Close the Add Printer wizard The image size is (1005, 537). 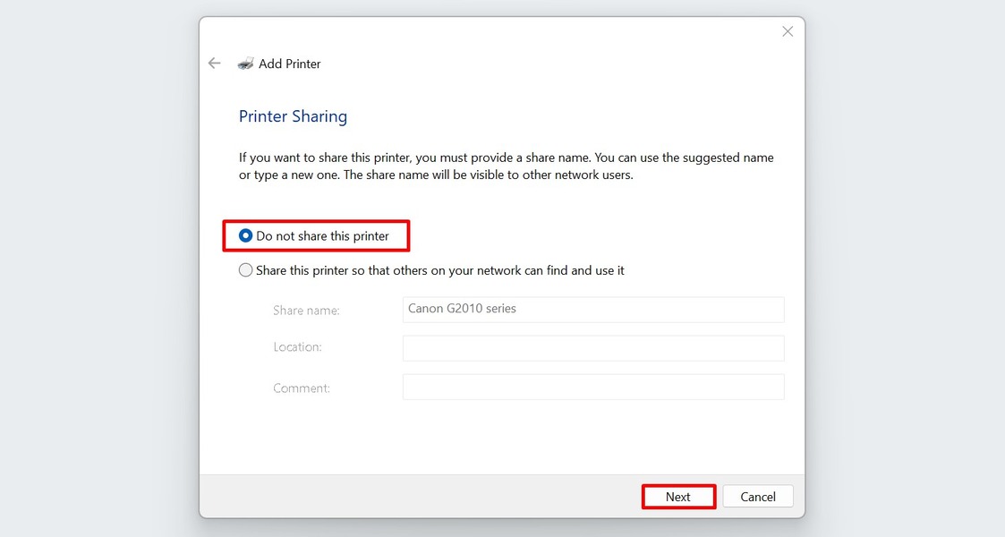coord(787,30)
